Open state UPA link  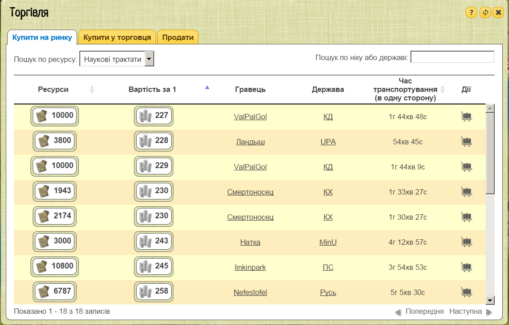(x=328, y=142)
